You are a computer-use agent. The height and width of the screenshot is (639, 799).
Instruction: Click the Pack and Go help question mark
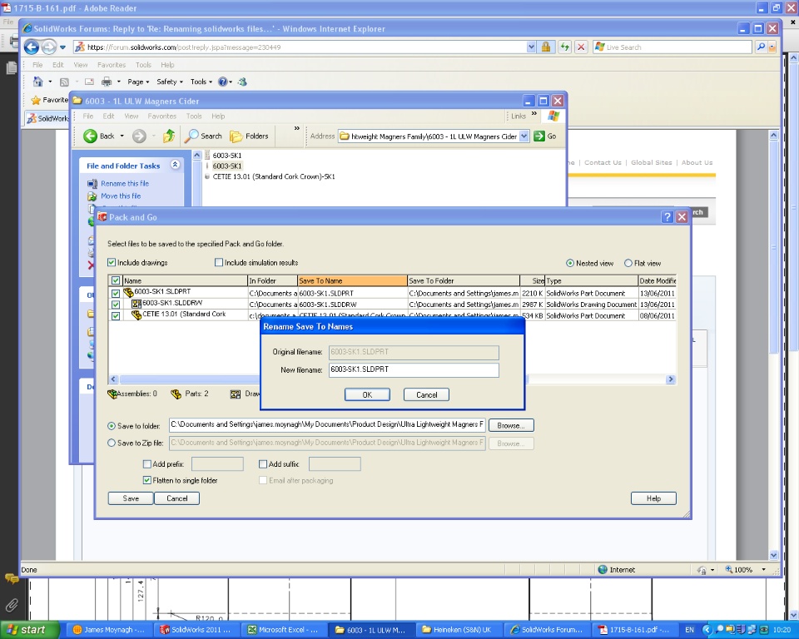point(667,217)
